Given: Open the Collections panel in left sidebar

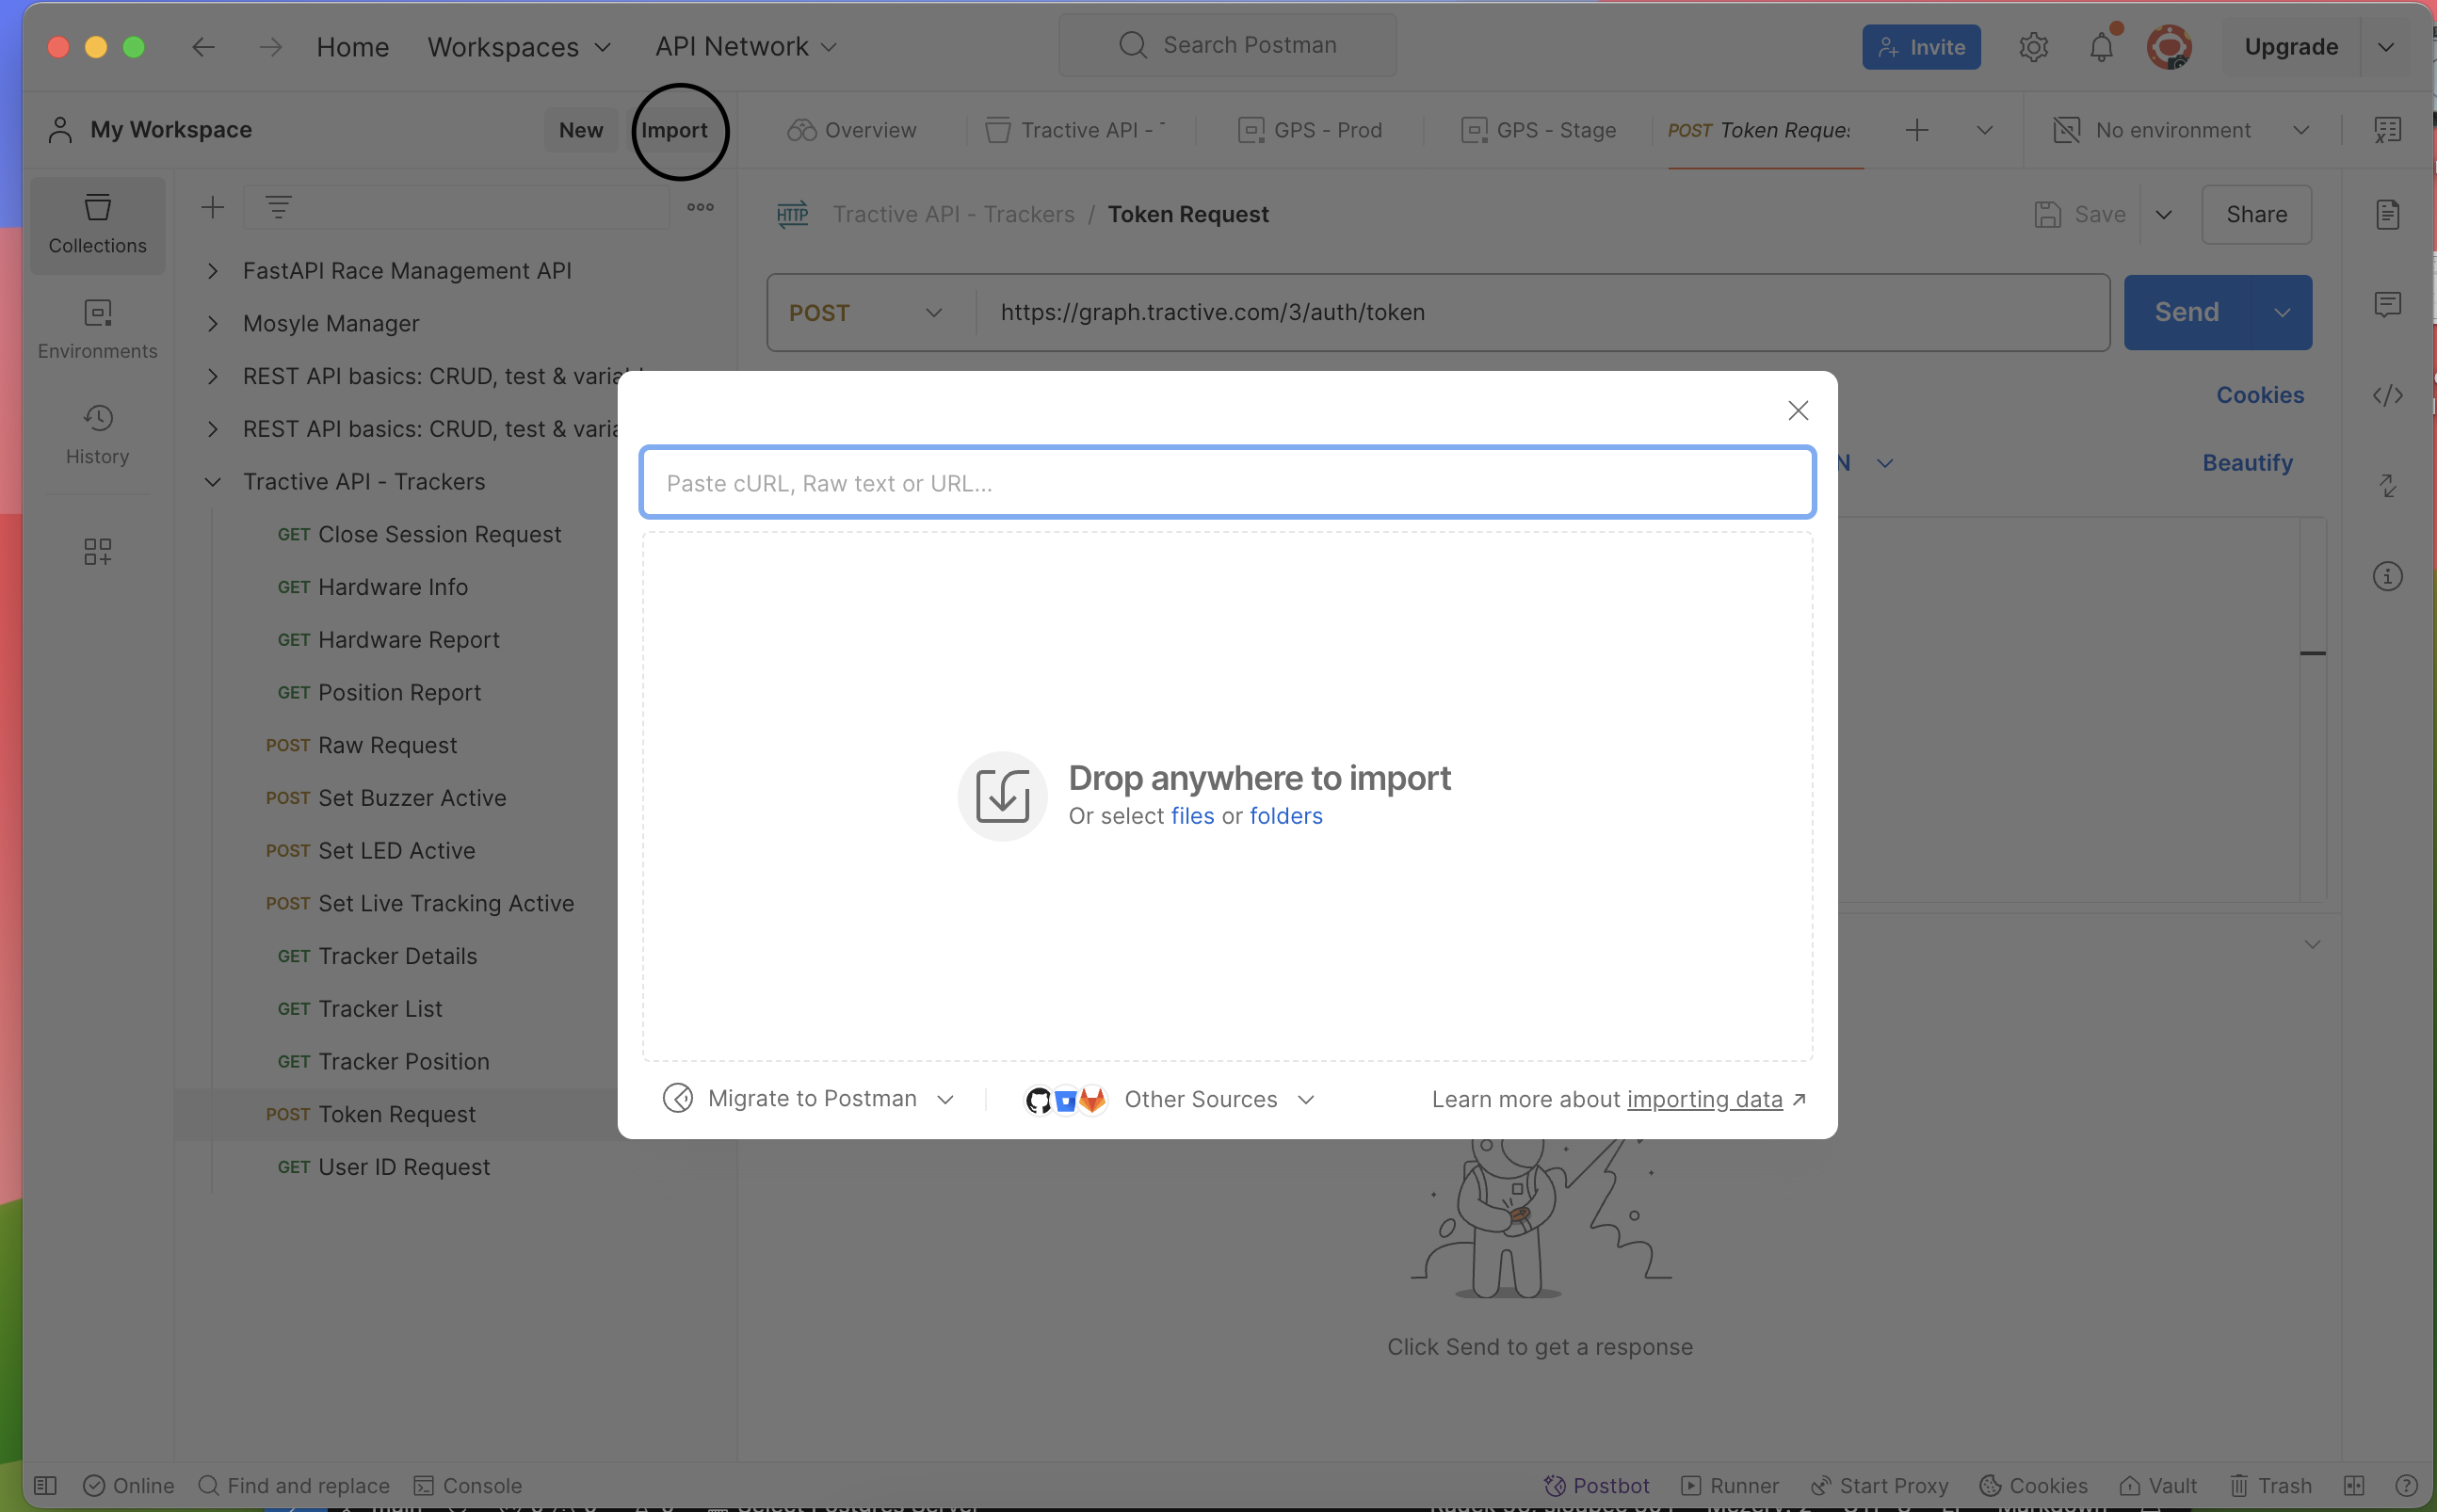Looking at the screenshot, I should pos(97,224).
